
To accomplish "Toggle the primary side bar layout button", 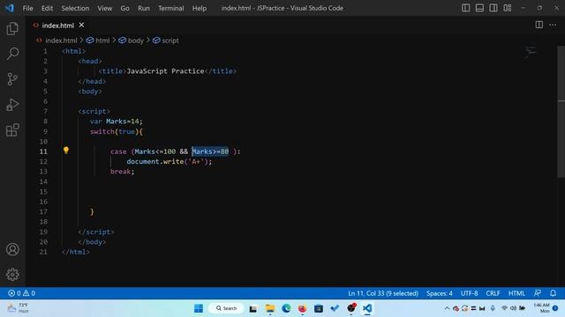I will click(x=465, y=8).
